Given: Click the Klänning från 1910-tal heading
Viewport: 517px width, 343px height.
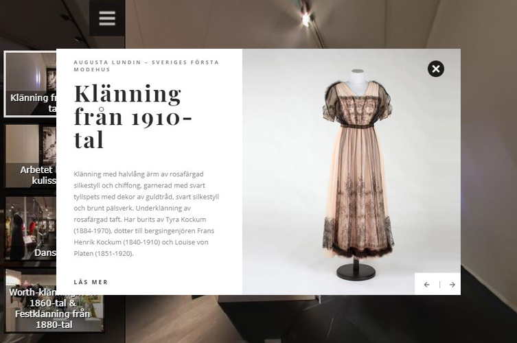Looking at the screenshot, I should coord(133,117).
